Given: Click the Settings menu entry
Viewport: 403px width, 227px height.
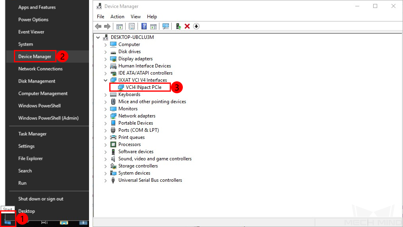Looking at the screenshot, I should click(26, 146).
